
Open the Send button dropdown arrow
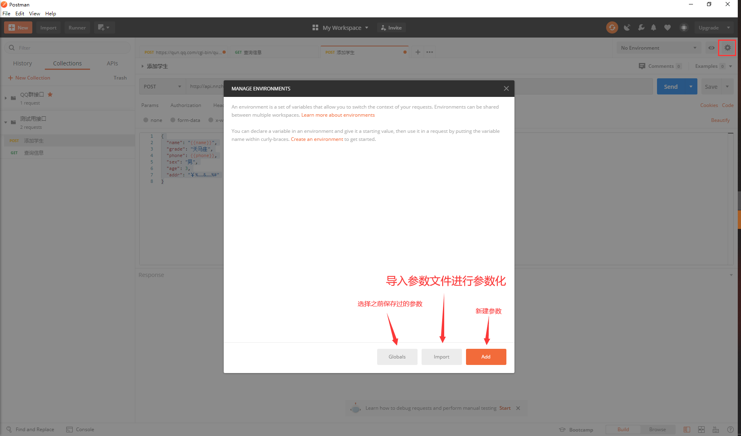[x=691, y=86]
